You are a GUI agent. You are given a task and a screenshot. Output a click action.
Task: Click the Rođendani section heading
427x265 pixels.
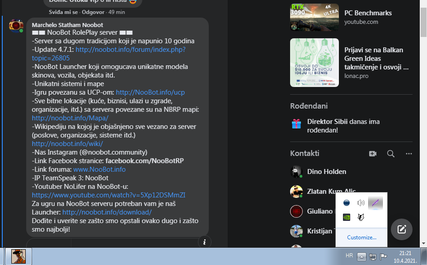309,106
